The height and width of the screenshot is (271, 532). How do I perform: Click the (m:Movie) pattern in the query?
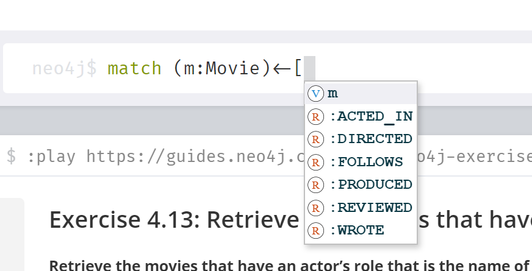[222, 68]
